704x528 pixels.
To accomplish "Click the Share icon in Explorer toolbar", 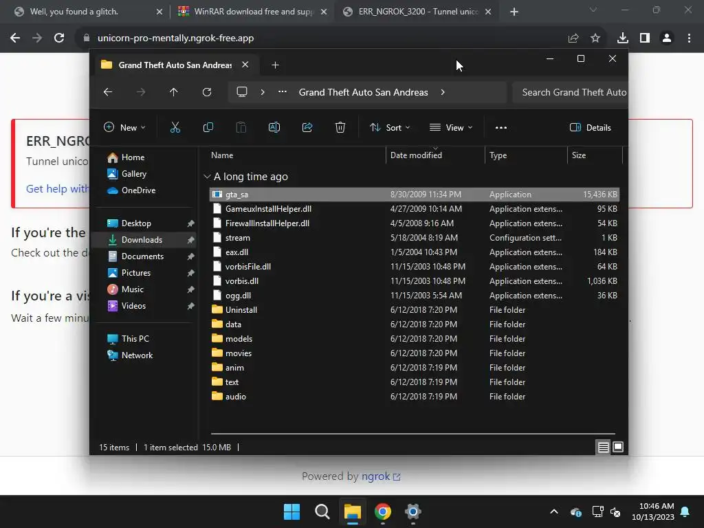I will point(307,127).
